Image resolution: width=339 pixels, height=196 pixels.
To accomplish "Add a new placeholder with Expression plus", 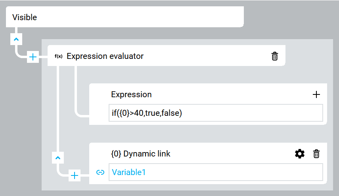I will point(316,94).
